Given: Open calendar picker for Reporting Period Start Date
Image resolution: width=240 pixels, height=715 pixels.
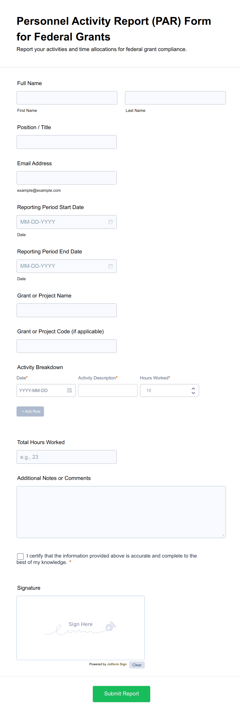Looking at the screenshot, I should (x=110, y=222).
